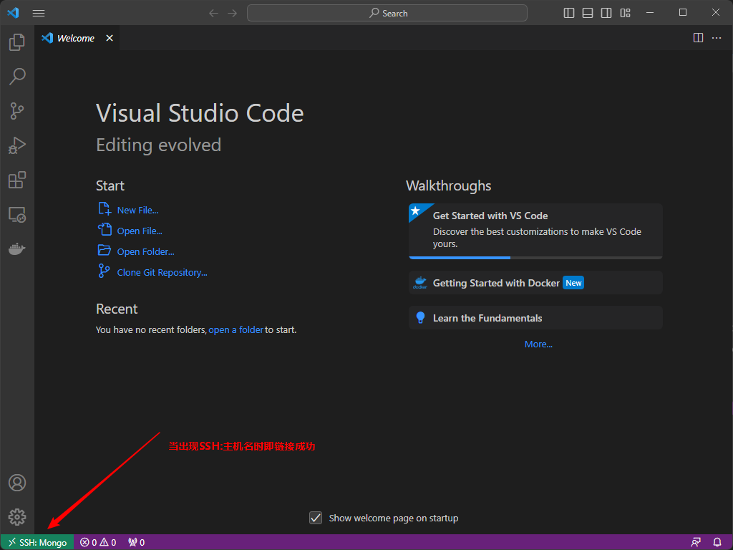Click the VS Code logo in title bar
Screen dimensions: 733x550
(x=13, y=13)
